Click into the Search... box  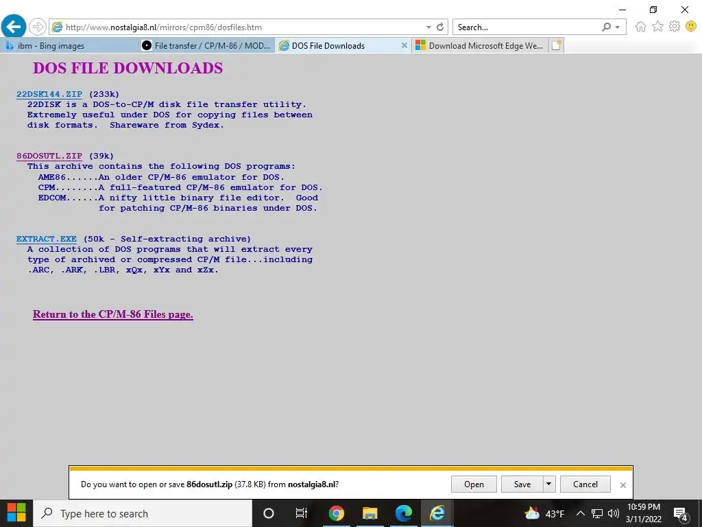(x=526, y=27)
